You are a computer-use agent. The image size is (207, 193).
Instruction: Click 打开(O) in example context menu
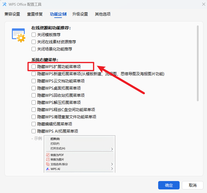(55, 139)
